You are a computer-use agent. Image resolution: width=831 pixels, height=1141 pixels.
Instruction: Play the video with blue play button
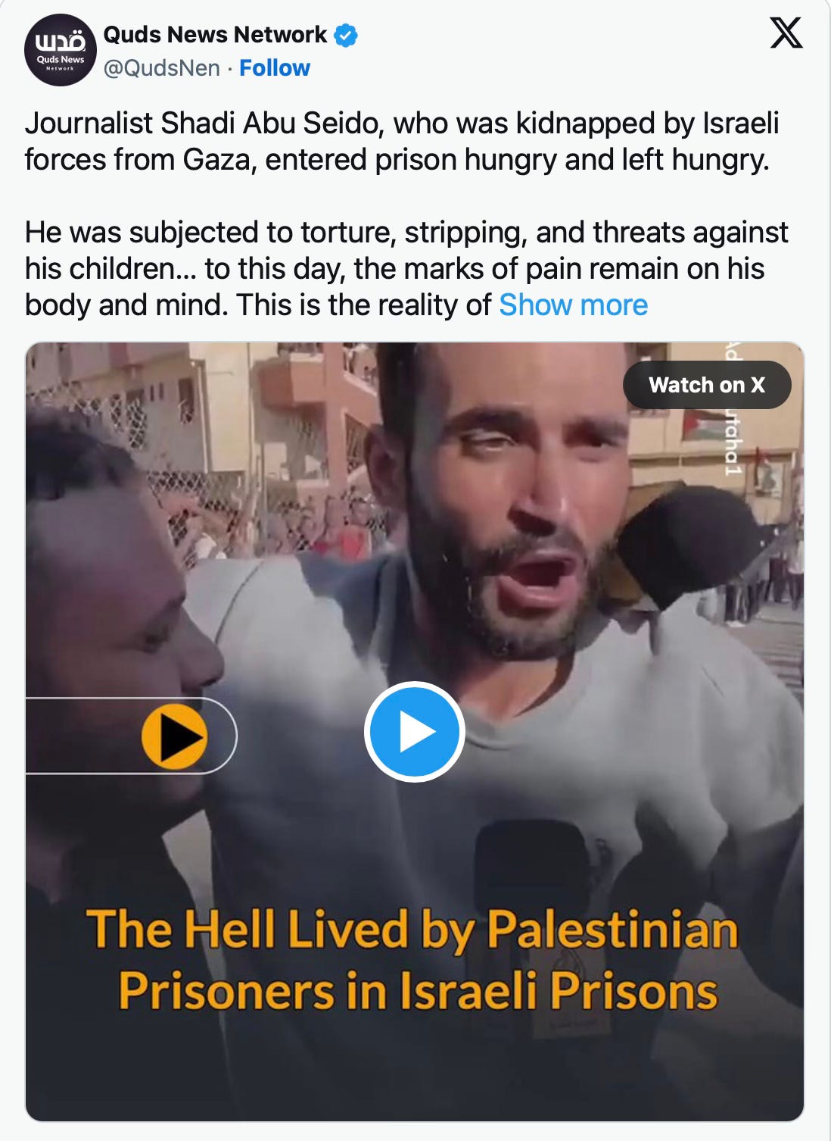(414, 732)
